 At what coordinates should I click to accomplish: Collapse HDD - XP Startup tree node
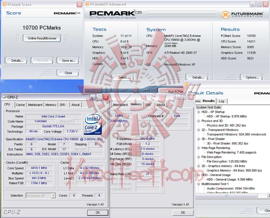(198, 112)
